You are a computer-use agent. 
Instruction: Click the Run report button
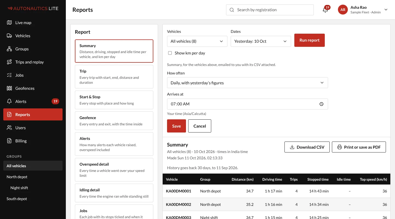pyautogui.click(x=309, y=40)
